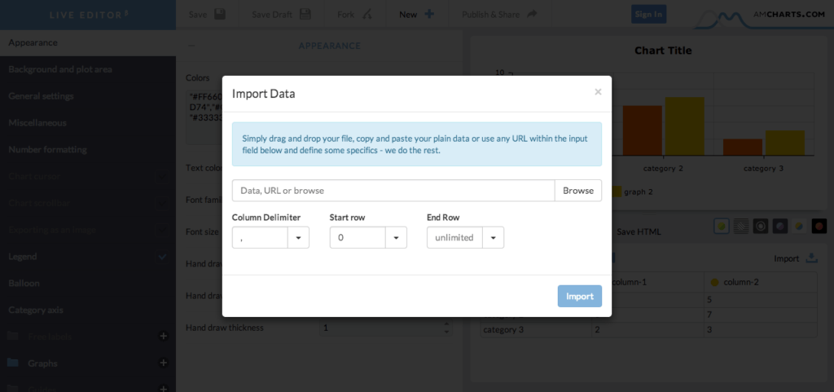Click the Browse button
Image resolution: width=834 pixels, height=392 pixels.
(578, 191)
